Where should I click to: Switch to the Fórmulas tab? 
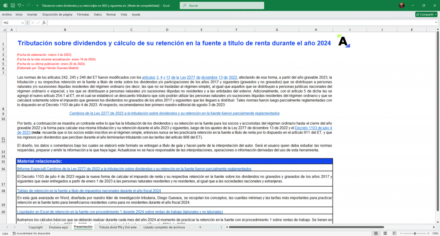(83, 15)
